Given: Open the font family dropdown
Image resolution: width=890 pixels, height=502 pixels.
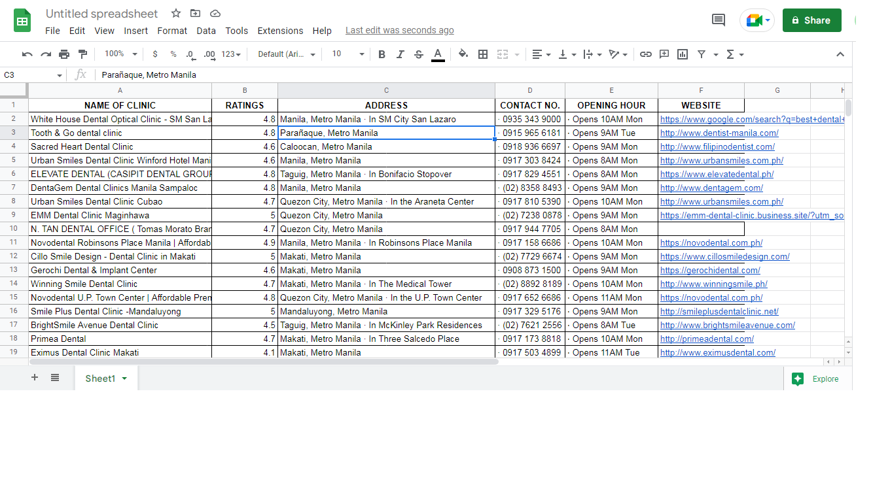Looking at the screenshot, I should [287, 54].
